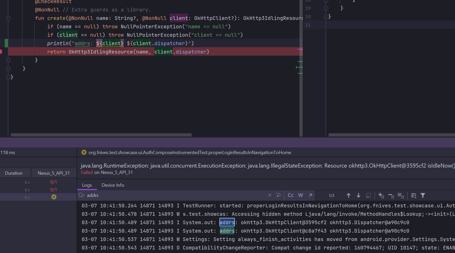Click the Nexus_5_API_31 column header

point(54,173)
